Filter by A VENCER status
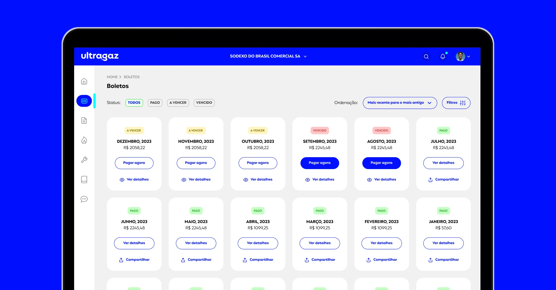This screenshot has height=290, width=556. [178, 103]
